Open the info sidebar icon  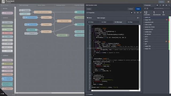tap(160, 5)
